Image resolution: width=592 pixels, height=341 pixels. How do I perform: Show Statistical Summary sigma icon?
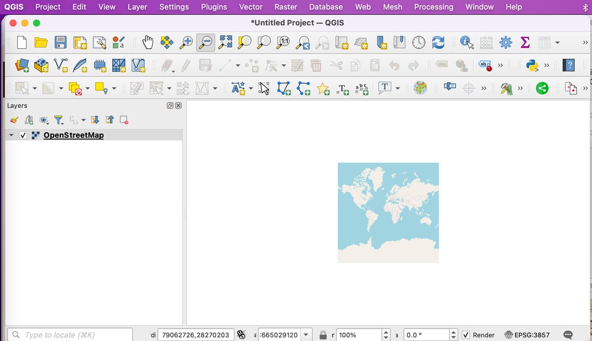click(x=525, y=42)
